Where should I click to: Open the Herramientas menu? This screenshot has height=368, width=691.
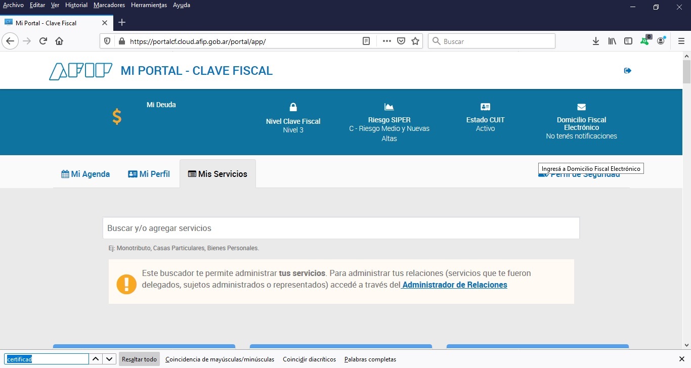pos(149,5)
